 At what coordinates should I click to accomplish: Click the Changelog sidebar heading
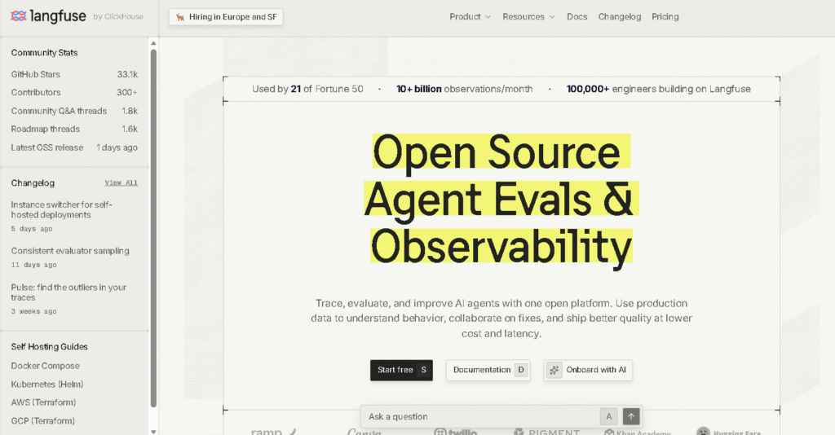tap(33, 183)
